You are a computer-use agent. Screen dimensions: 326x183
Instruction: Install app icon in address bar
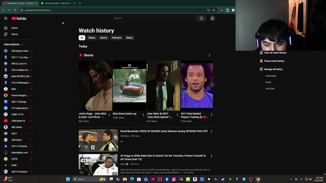[x=208, y=10]
